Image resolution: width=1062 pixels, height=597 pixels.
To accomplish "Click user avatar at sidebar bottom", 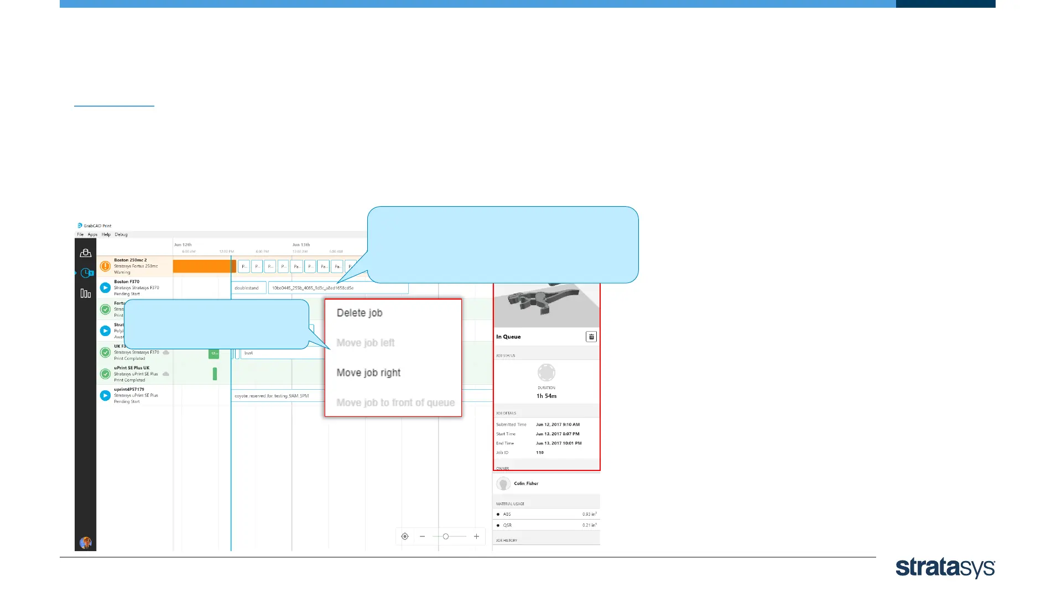I will coord(86,543).
